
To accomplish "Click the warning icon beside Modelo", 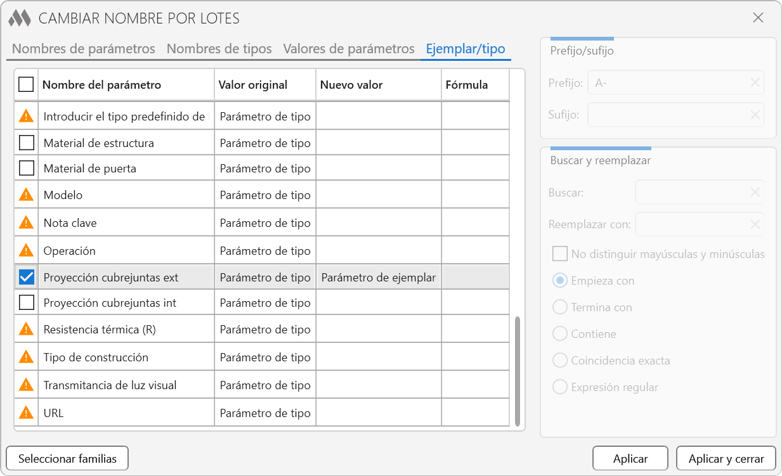I will pos(26,195).
